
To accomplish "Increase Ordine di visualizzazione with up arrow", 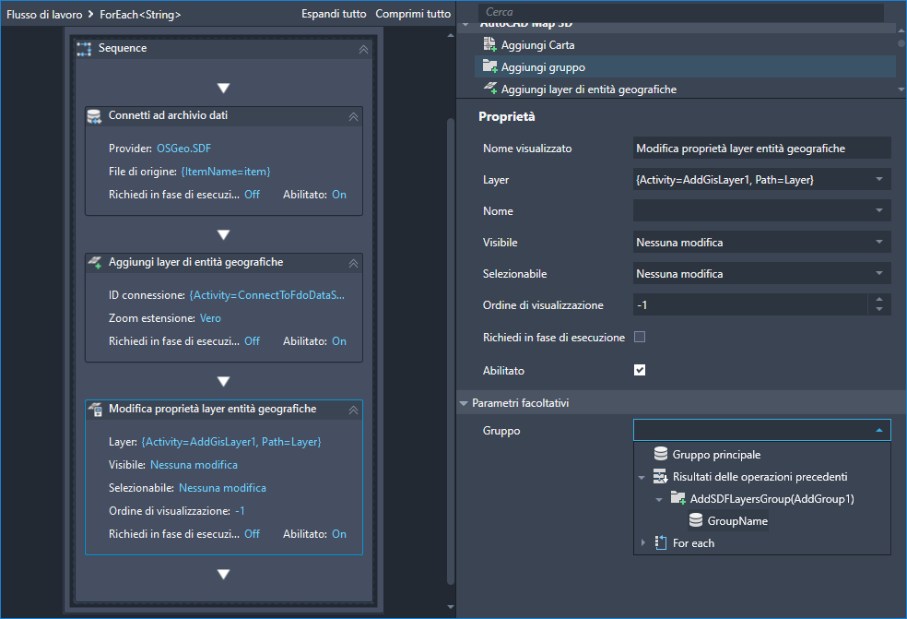I will coord(879,300).
